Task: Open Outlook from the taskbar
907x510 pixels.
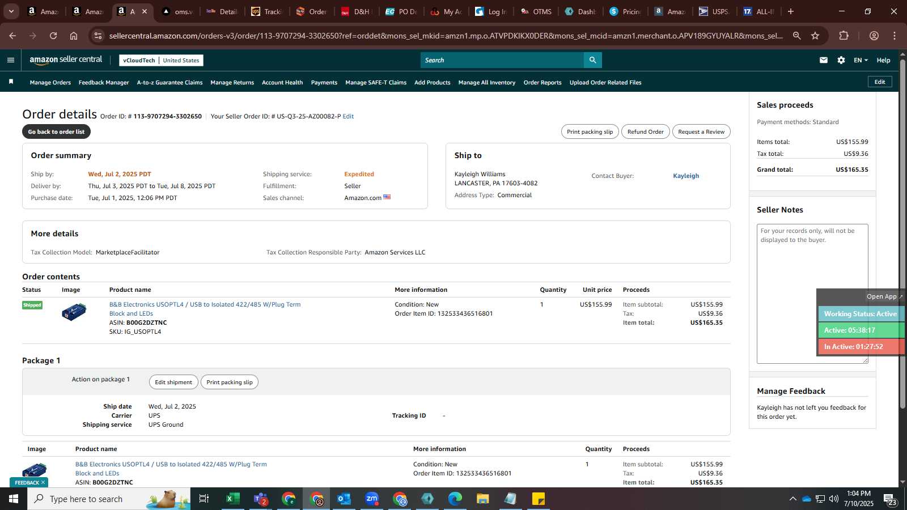Action: 344,499
